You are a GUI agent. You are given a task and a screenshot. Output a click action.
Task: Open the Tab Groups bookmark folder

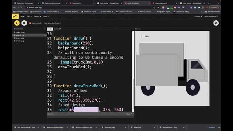pos(36,12)
